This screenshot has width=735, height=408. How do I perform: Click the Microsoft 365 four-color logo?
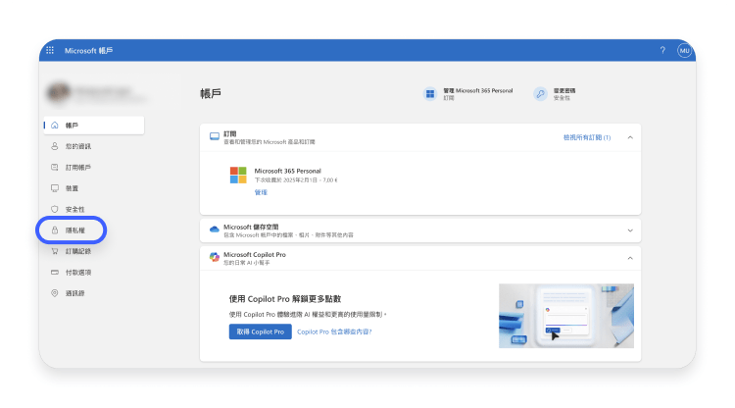point(238,175)
